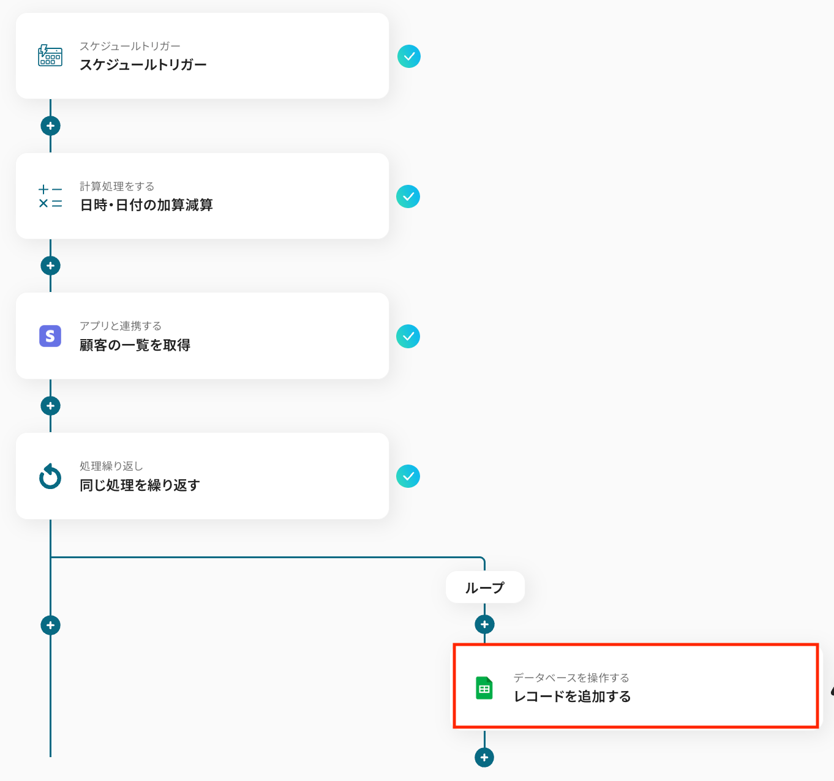Image resolution: width=834 pixels, height=781 pixels.
Task: Open the スケジュールトリガー step card
Action: 202,56
